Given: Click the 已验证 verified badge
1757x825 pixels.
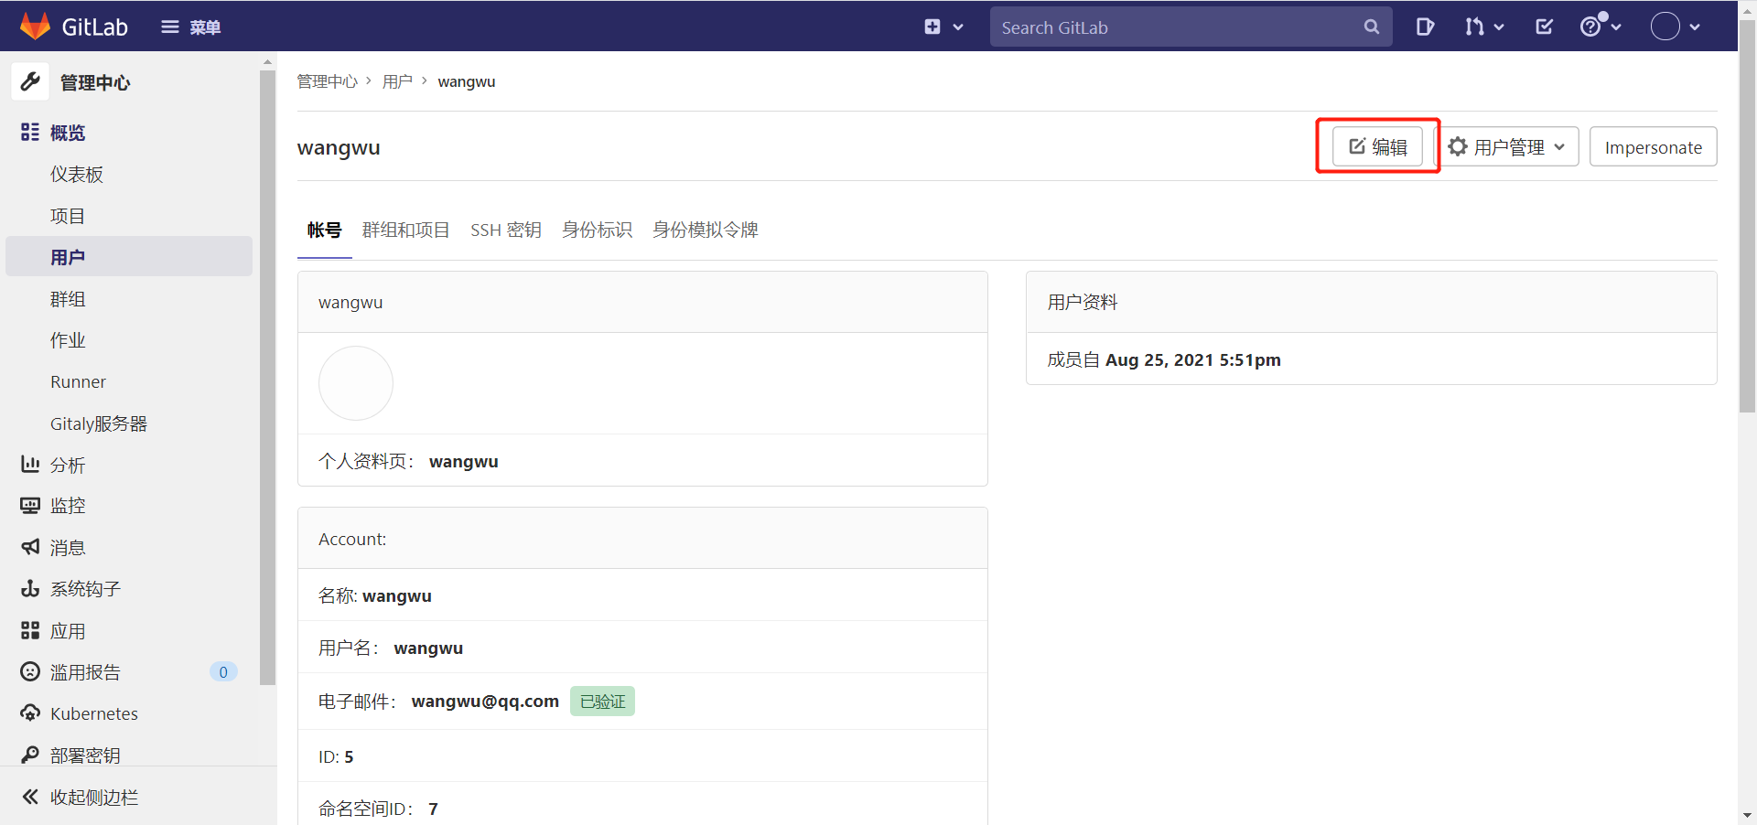Looking at the screenshot, I should click(x=602, y=701).
